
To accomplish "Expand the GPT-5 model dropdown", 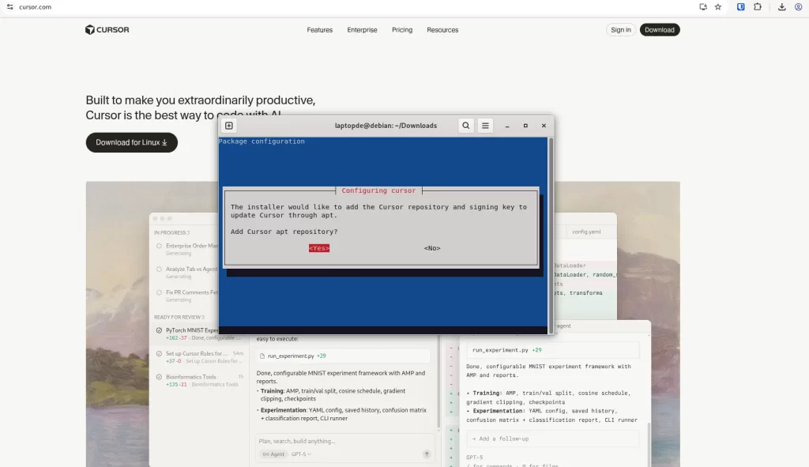I will 301,454.
